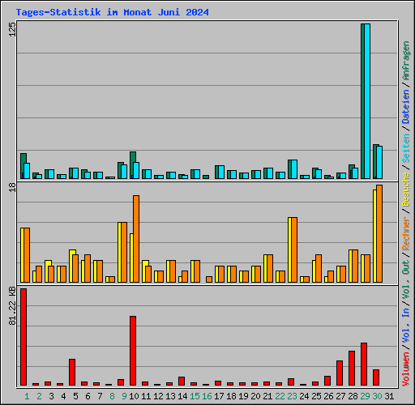Select day label 23 on the x-axis
Viewport: 415px width, 405px height.
(292, 396)
